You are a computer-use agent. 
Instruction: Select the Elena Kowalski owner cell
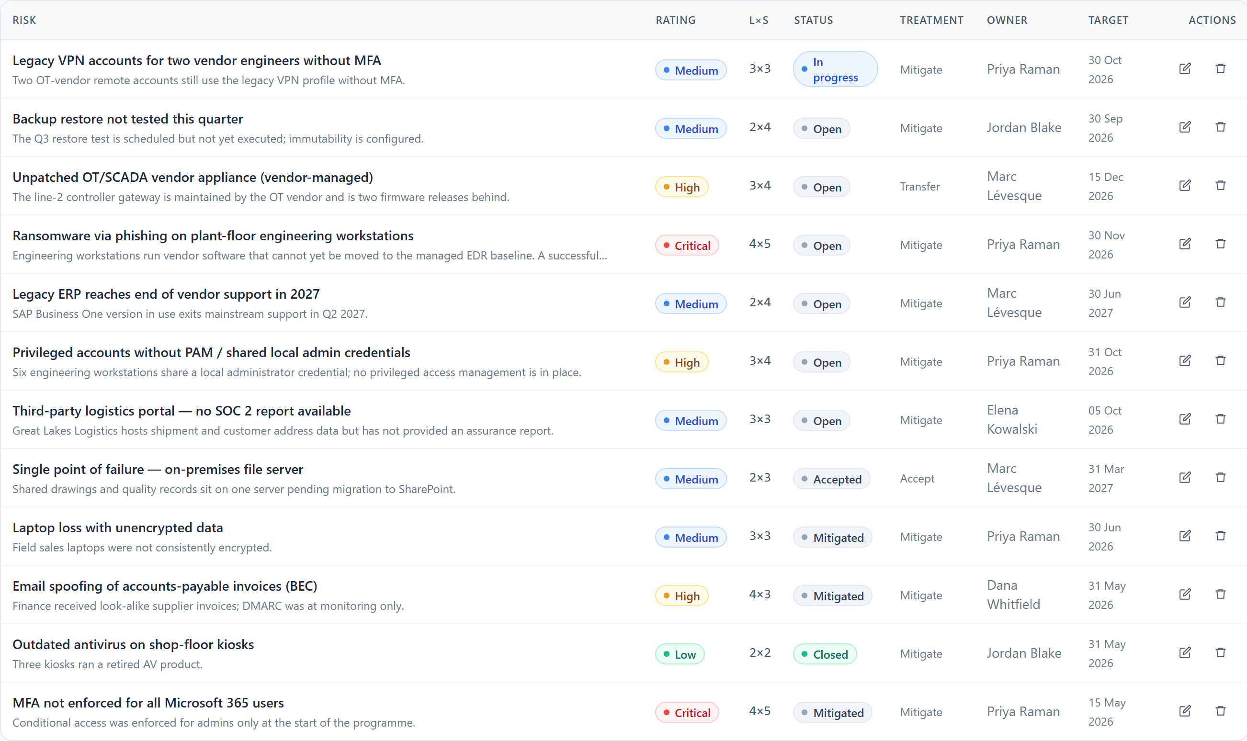[x=1012, y=419]
